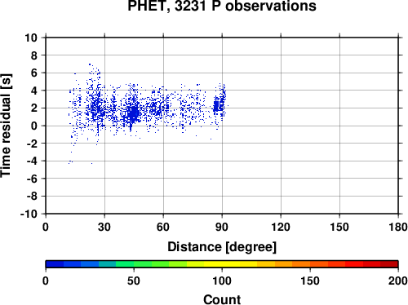Click the x-axis tick label "60"
Image resolution: width=408 pixels, height=305 pixels.
click(163, 227)
